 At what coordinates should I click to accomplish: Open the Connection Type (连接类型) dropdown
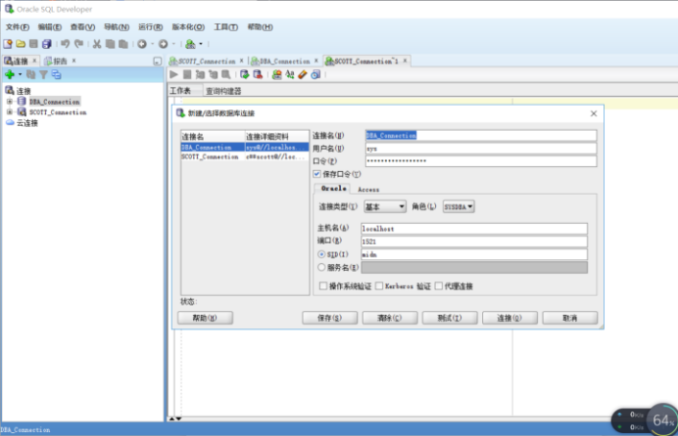coord(385,206)
